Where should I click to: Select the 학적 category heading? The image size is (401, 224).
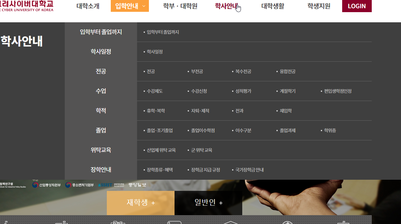tap(101, 111)
